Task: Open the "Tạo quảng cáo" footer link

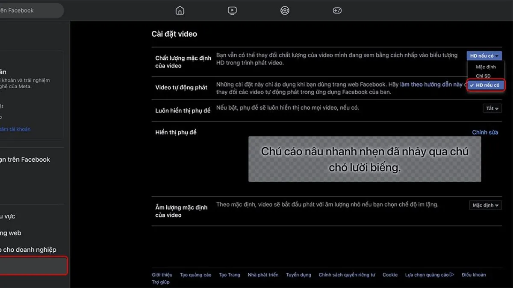Action: (196, 275)
